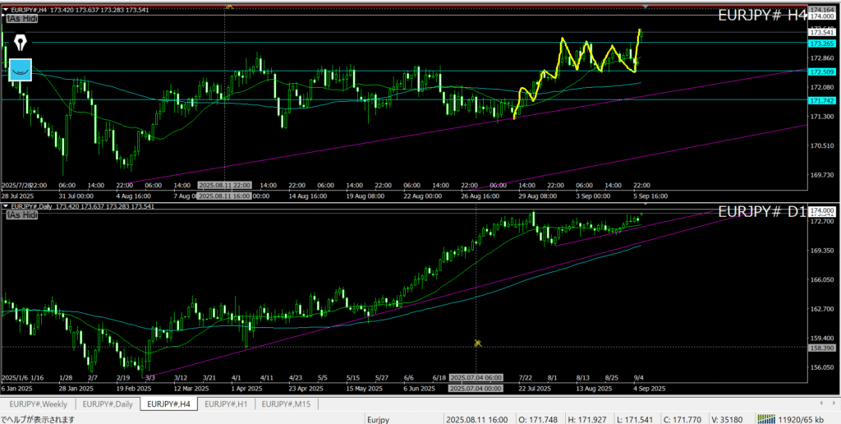Click the H4 chart header EURJPY#,H4 text

point(30,10)
